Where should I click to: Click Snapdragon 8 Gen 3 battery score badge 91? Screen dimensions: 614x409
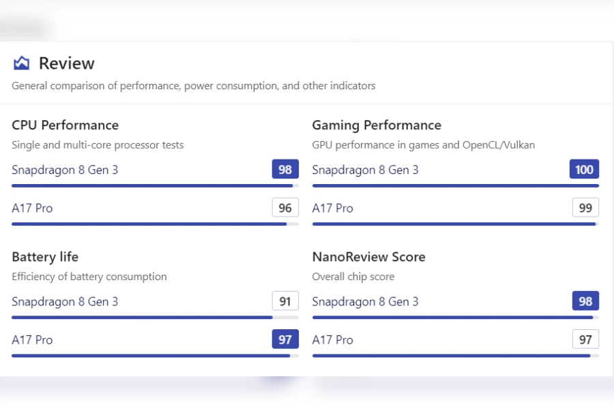click(285, 301)
